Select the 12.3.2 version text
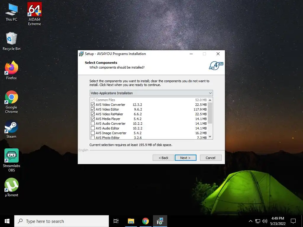 point(137,105)
